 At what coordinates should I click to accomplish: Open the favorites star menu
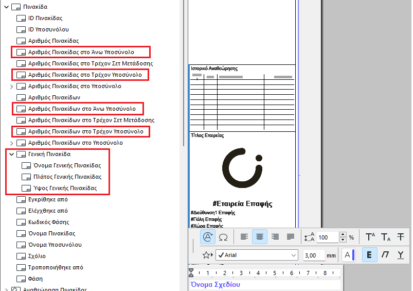click(207, 255)
